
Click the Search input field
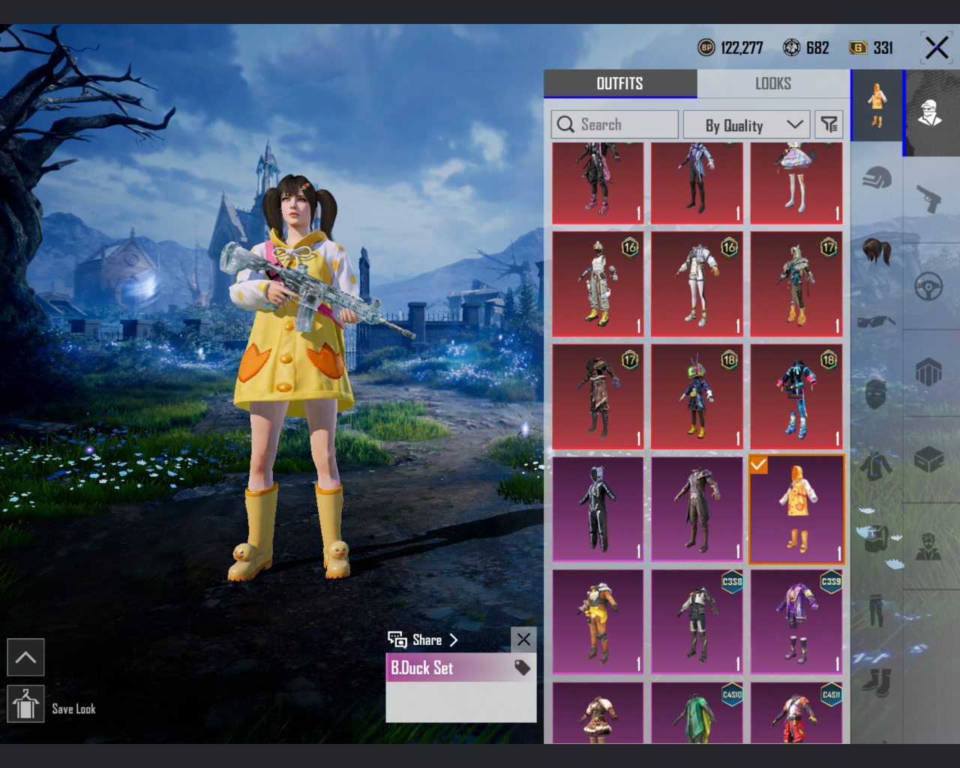click(x=614, y=124)
